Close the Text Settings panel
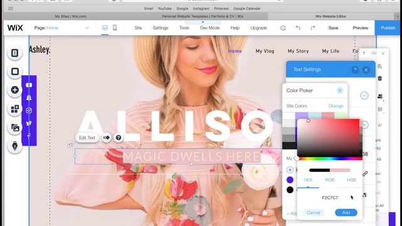Viewport: 402px width, 226px height. (366, 70)
